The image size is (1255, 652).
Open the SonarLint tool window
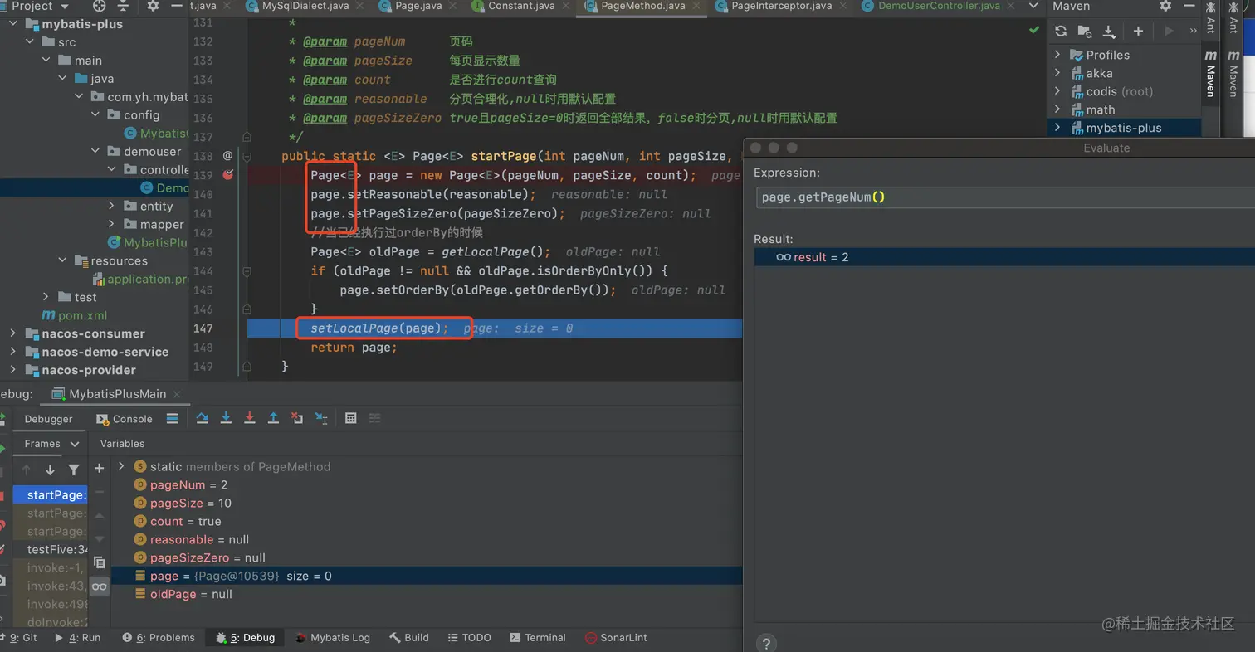[616, 638]
